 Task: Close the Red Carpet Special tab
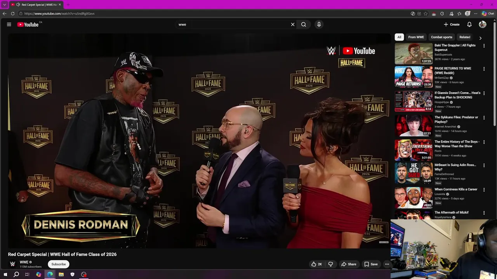(x=60, y=5)
